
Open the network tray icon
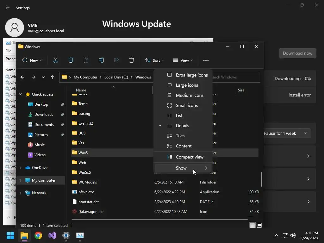(285, 235)
